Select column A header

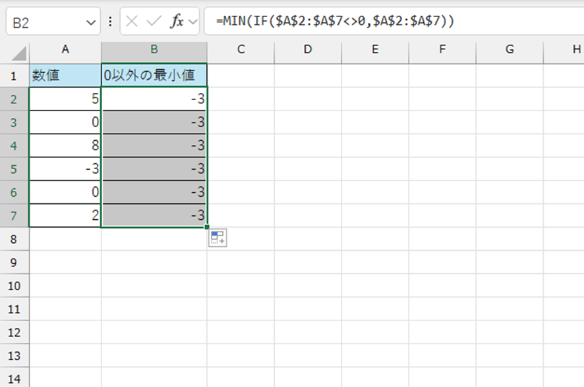point(65,49)
